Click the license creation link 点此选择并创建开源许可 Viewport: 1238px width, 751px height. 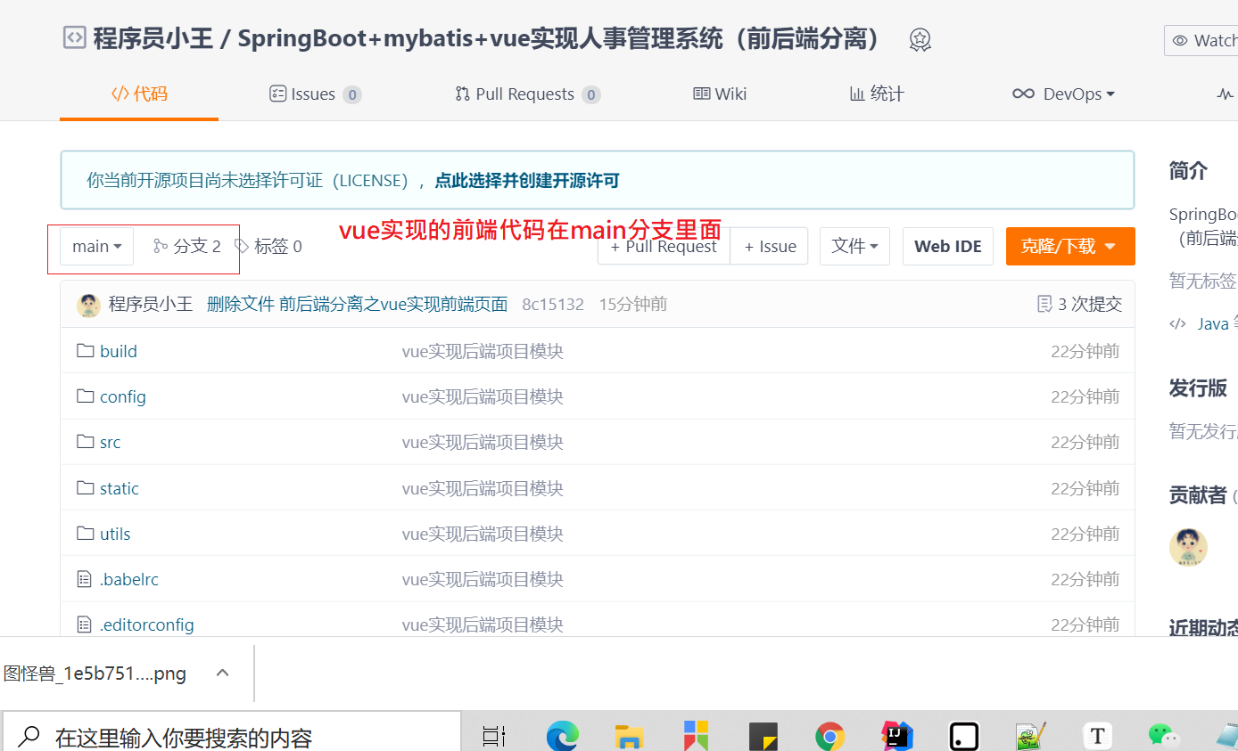pyautogui.click(x=526, y=181)
